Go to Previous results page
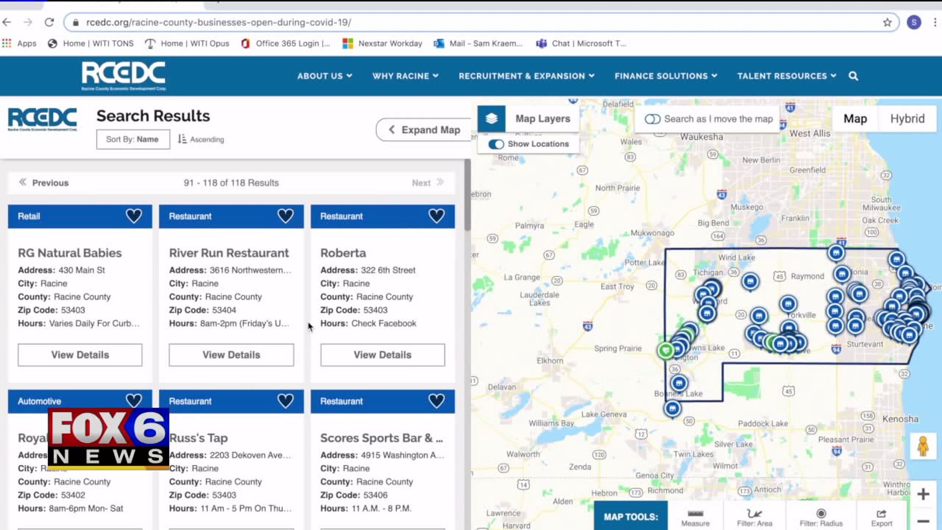942x530 pixels. tap(44, 183)
